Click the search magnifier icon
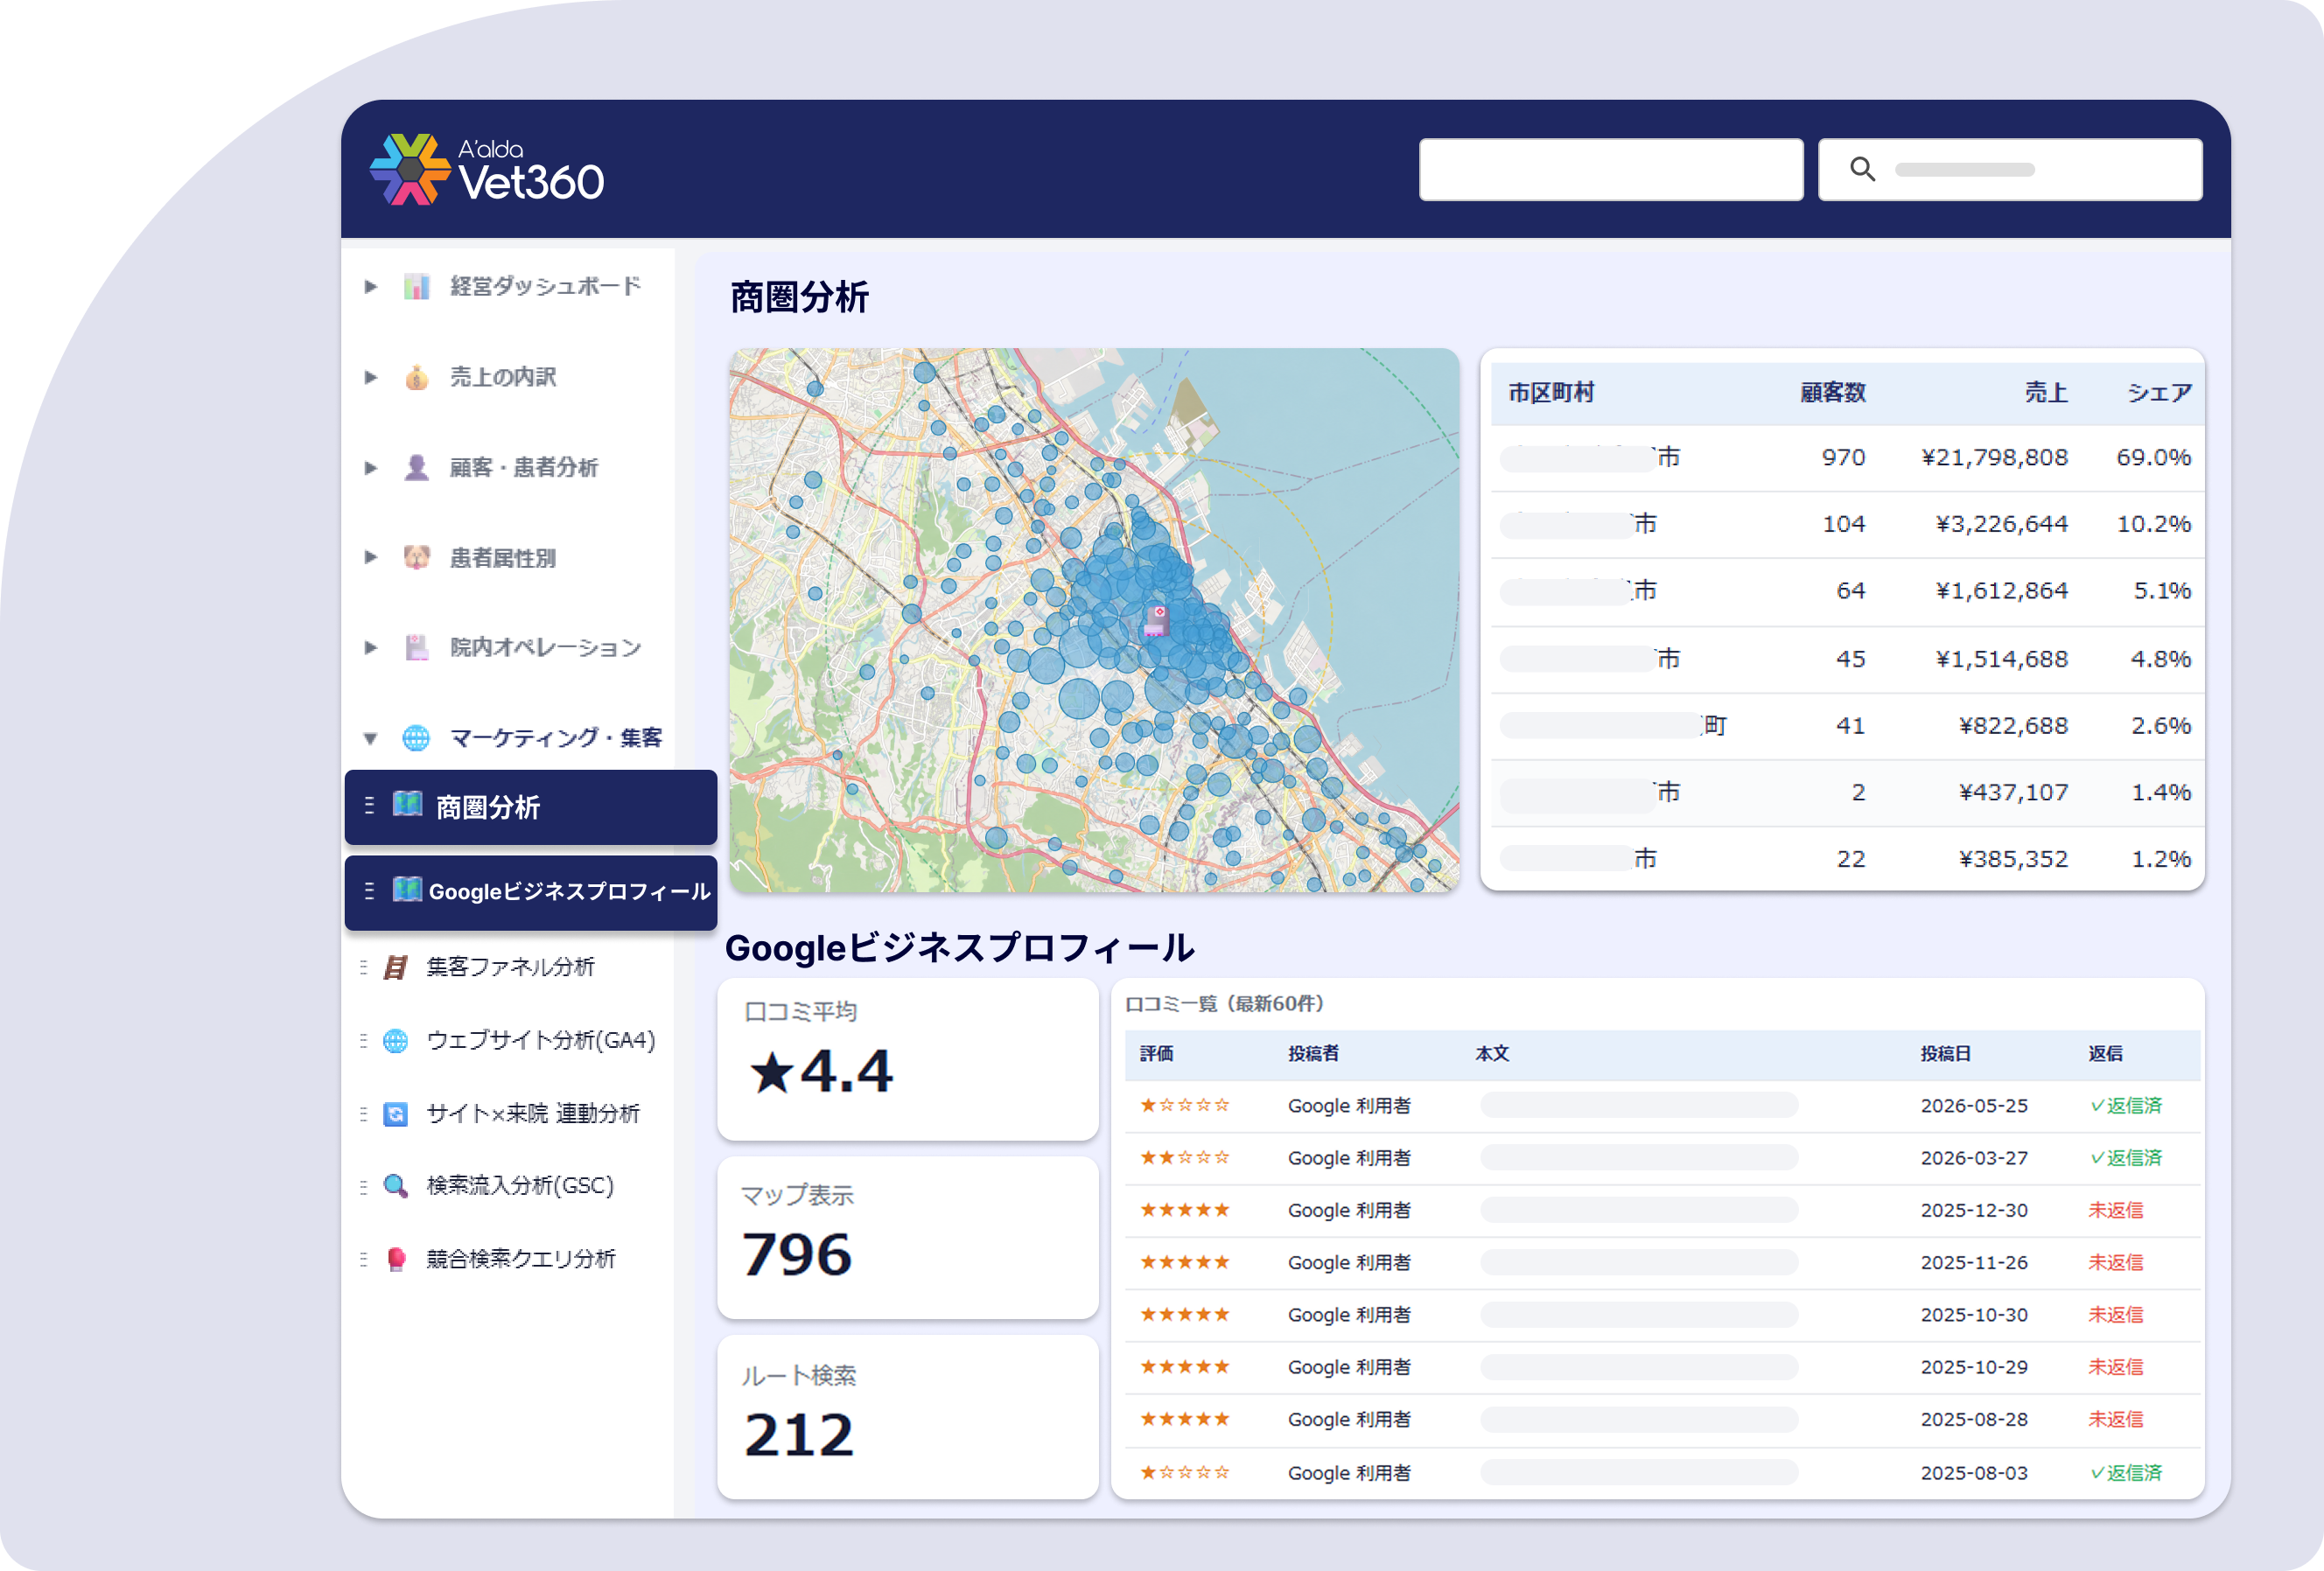 1862,169
